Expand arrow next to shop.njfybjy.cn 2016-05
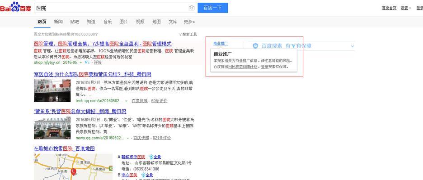The image size is (423, 180). click(x=80, y=63)
